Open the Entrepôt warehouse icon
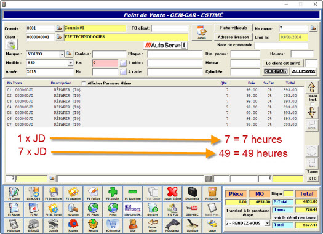 (33, 225)
